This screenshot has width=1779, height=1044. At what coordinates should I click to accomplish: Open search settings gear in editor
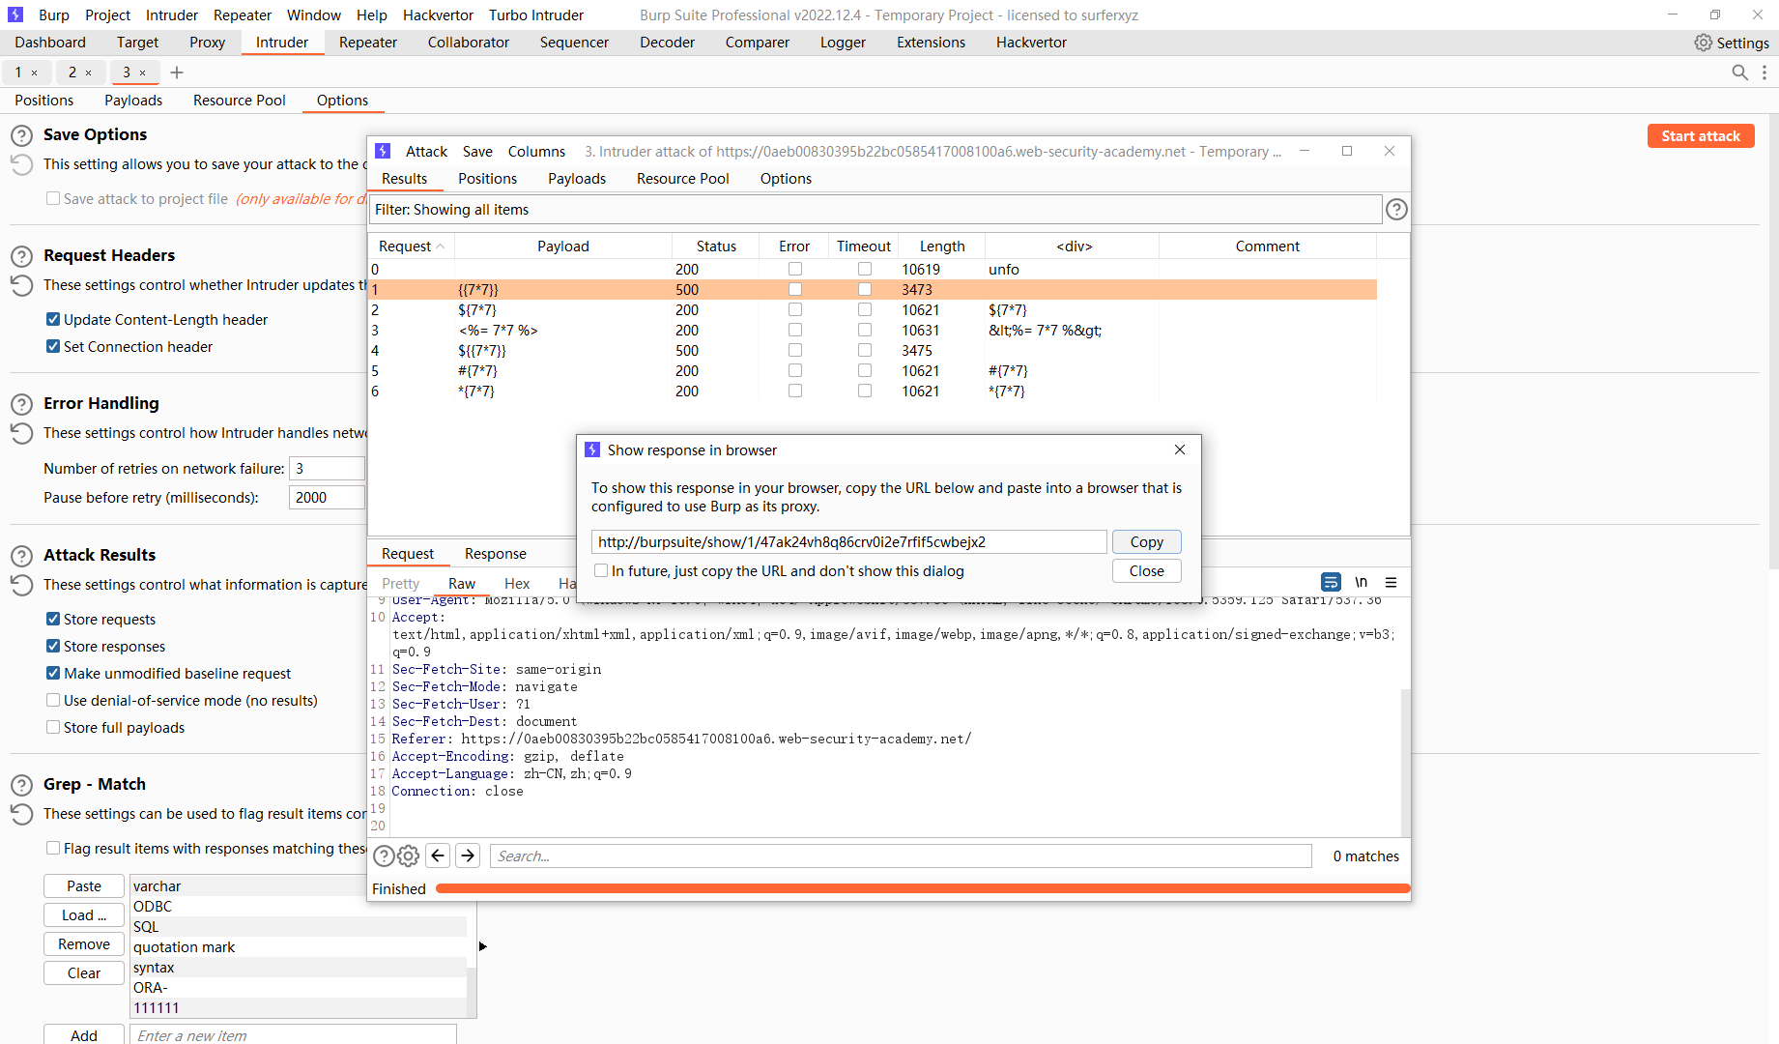[x=409, y=855]
